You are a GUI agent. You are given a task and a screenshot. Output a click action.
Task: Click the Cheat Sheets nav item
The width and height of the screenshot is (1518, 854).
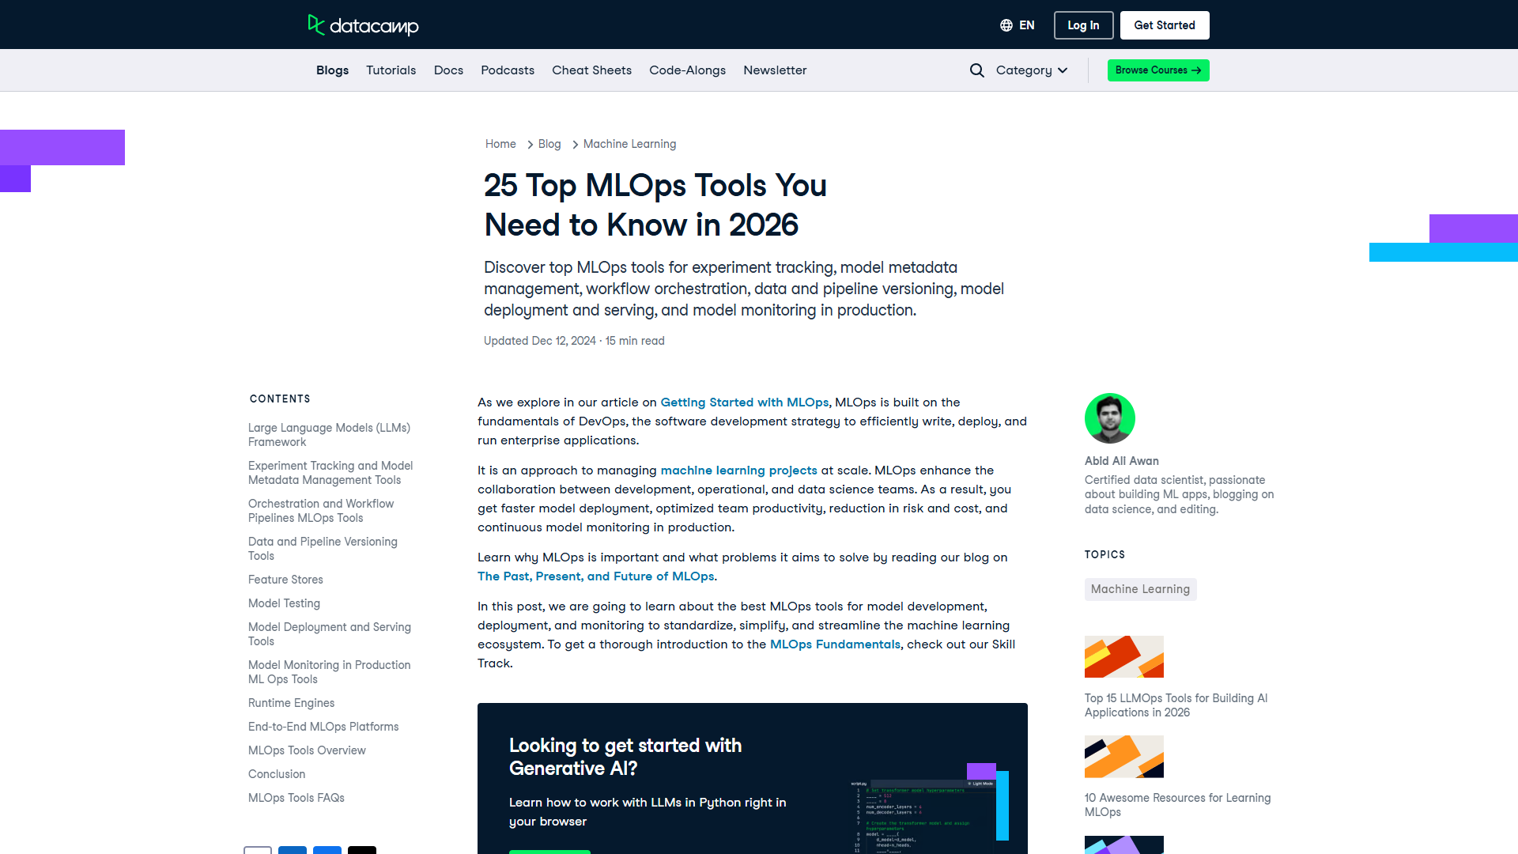591,70
